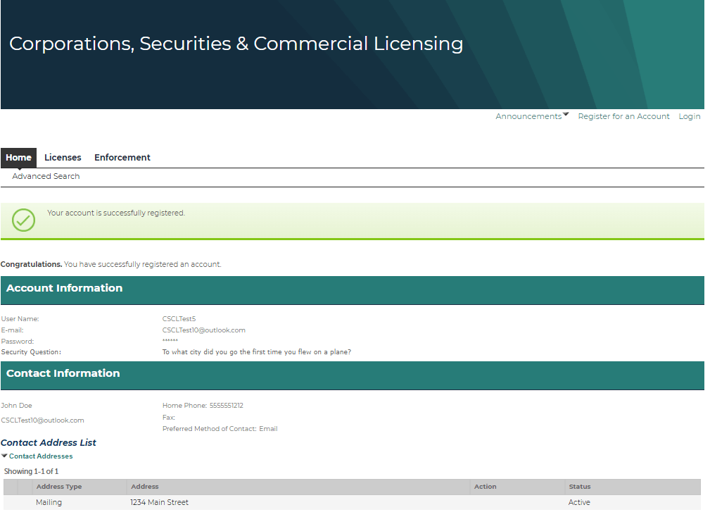Click the Account Information section header
The width and height of the screenshot is (710, 524).
(353, 290)
